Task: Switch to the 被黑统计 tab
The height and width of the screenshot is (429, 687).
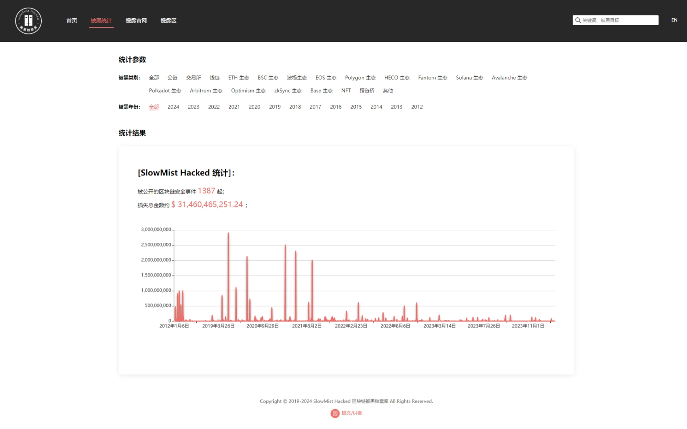Action: pos(101,21)
